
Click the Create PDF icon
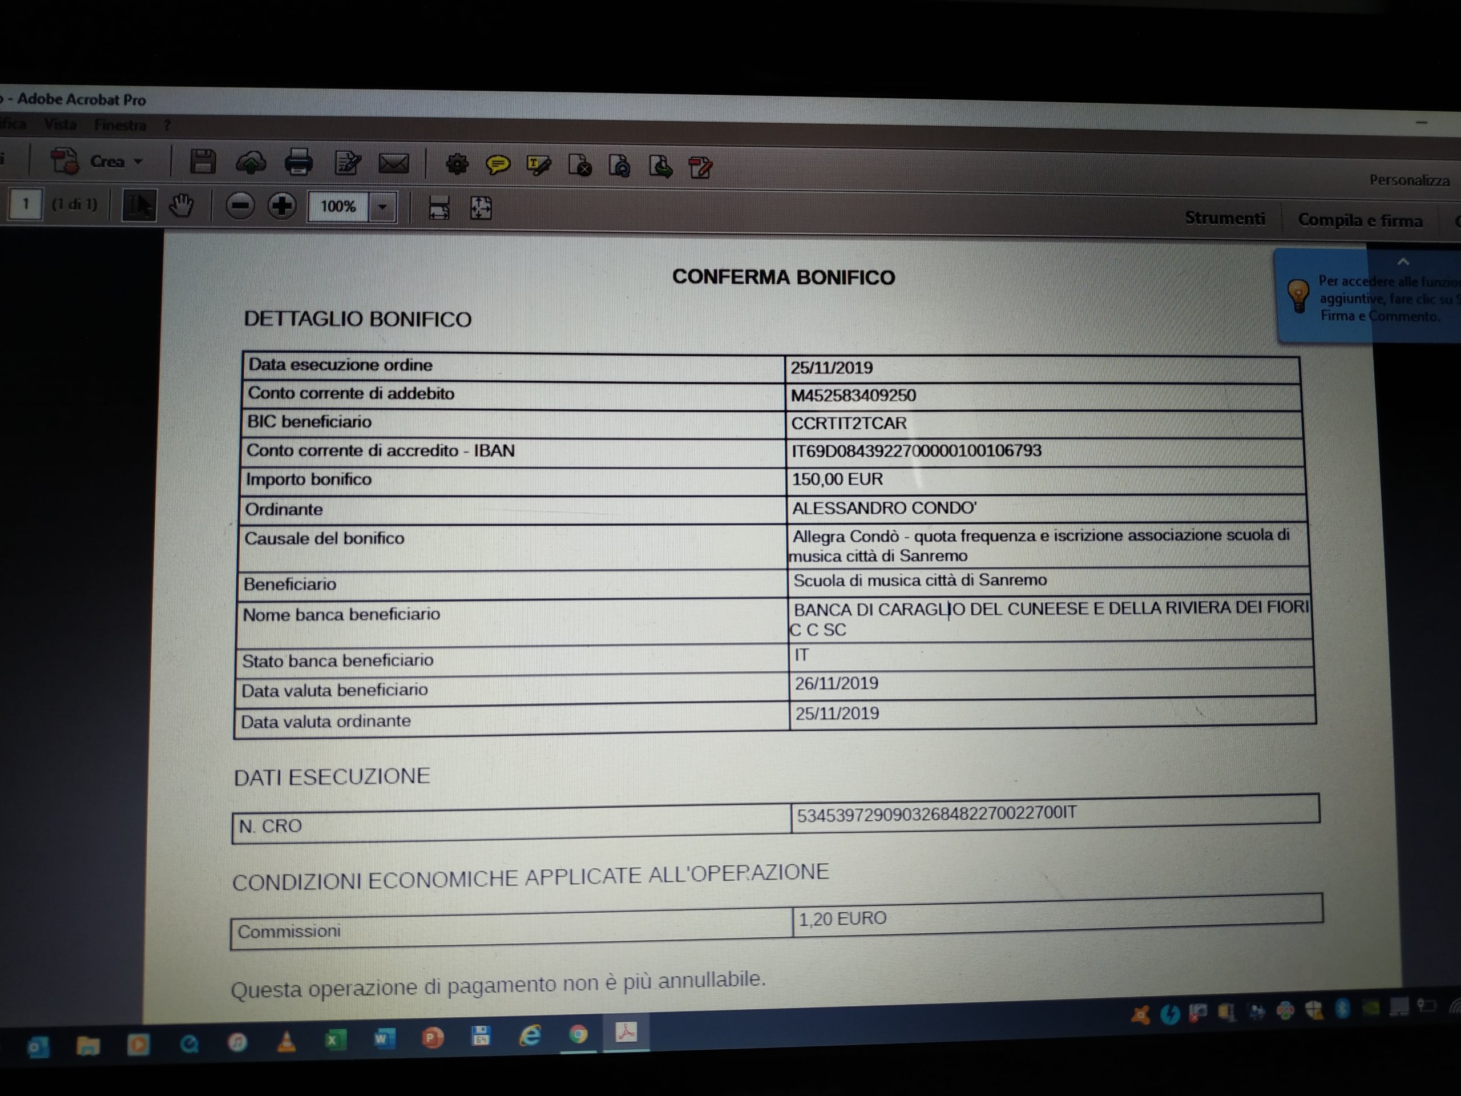coord(64,161)
